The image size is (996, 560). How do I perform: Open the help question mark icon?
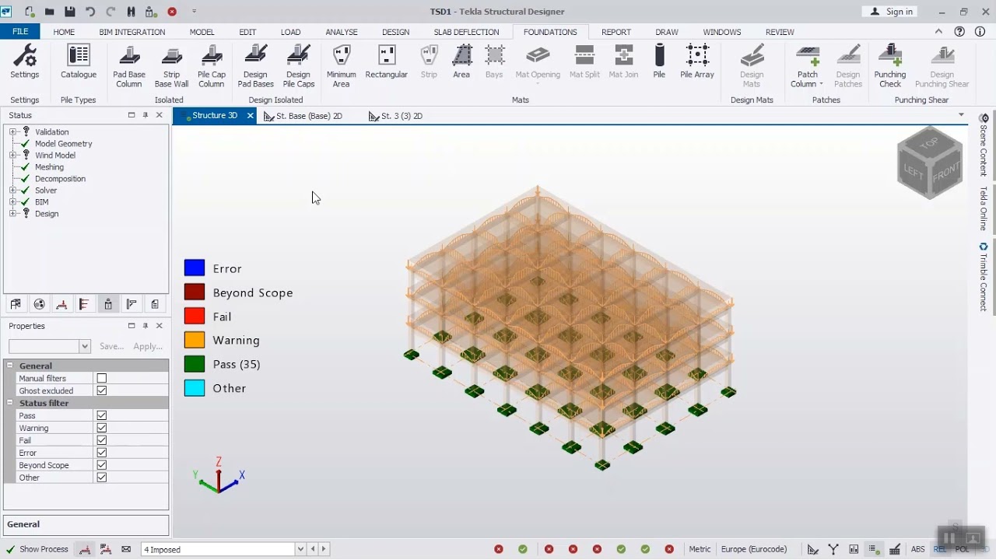(x=959, y=32)
